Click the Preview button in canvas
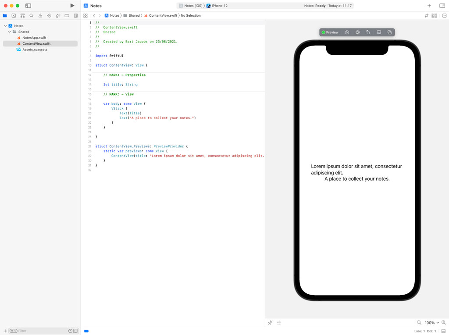Viewport: 449px width, 335px height. click(x=330, y=32)
